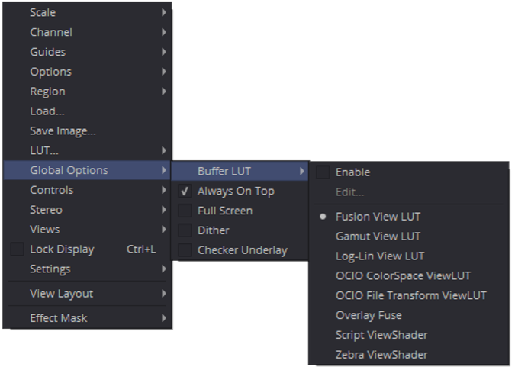The height and width of the screenshot is (367, 515).
Task: Toggle the Always On Top checkbox
Action: click(x=185, y=191)
